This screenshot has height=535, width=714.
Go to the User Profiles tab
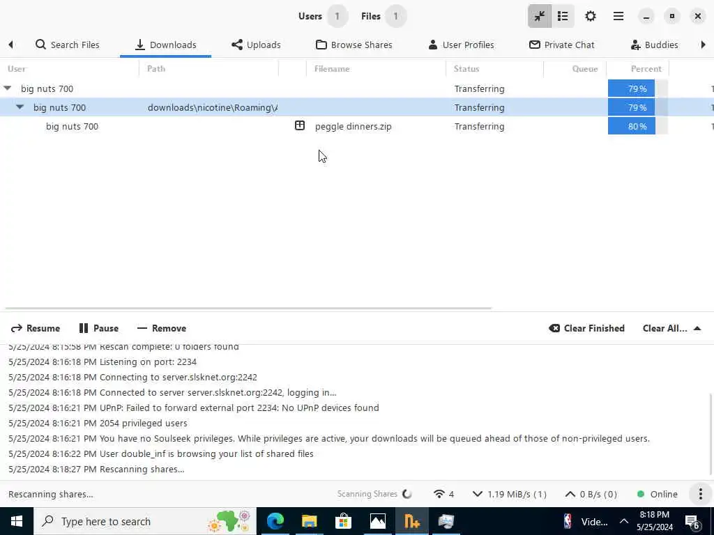(461, 45)
